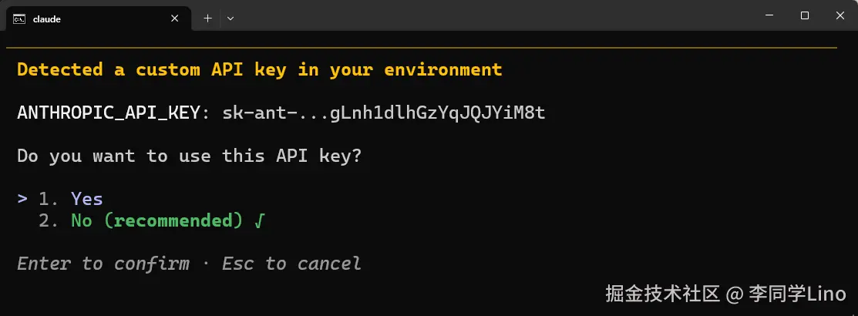This screenshot has height=316, width=858.
Task: Open a new tab with the plus icon
Action: 207,18
